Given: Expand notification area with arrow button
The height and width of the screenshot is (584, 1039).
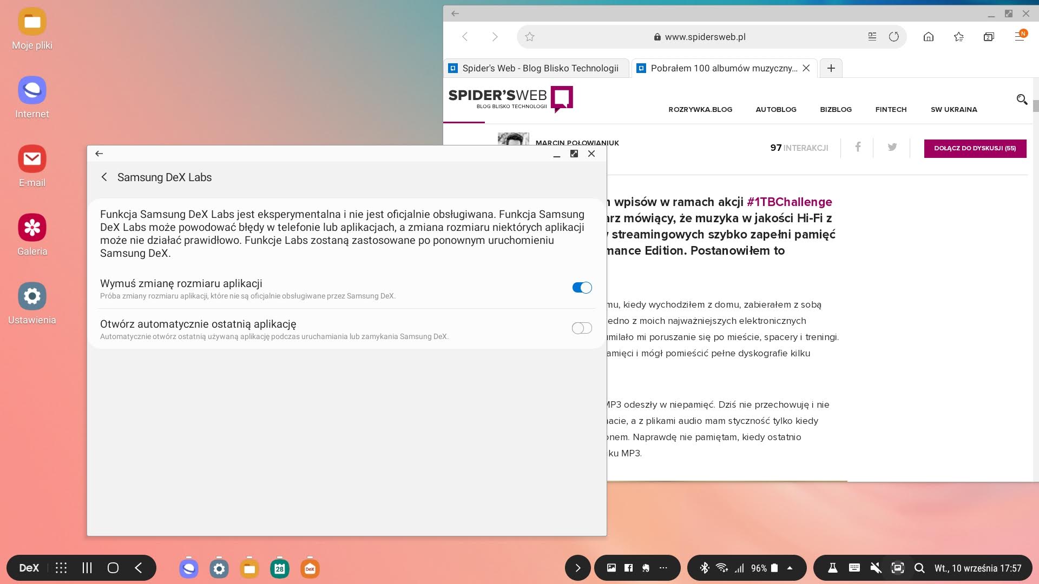Looking at the screenshot, I should [x=578, y=568].
